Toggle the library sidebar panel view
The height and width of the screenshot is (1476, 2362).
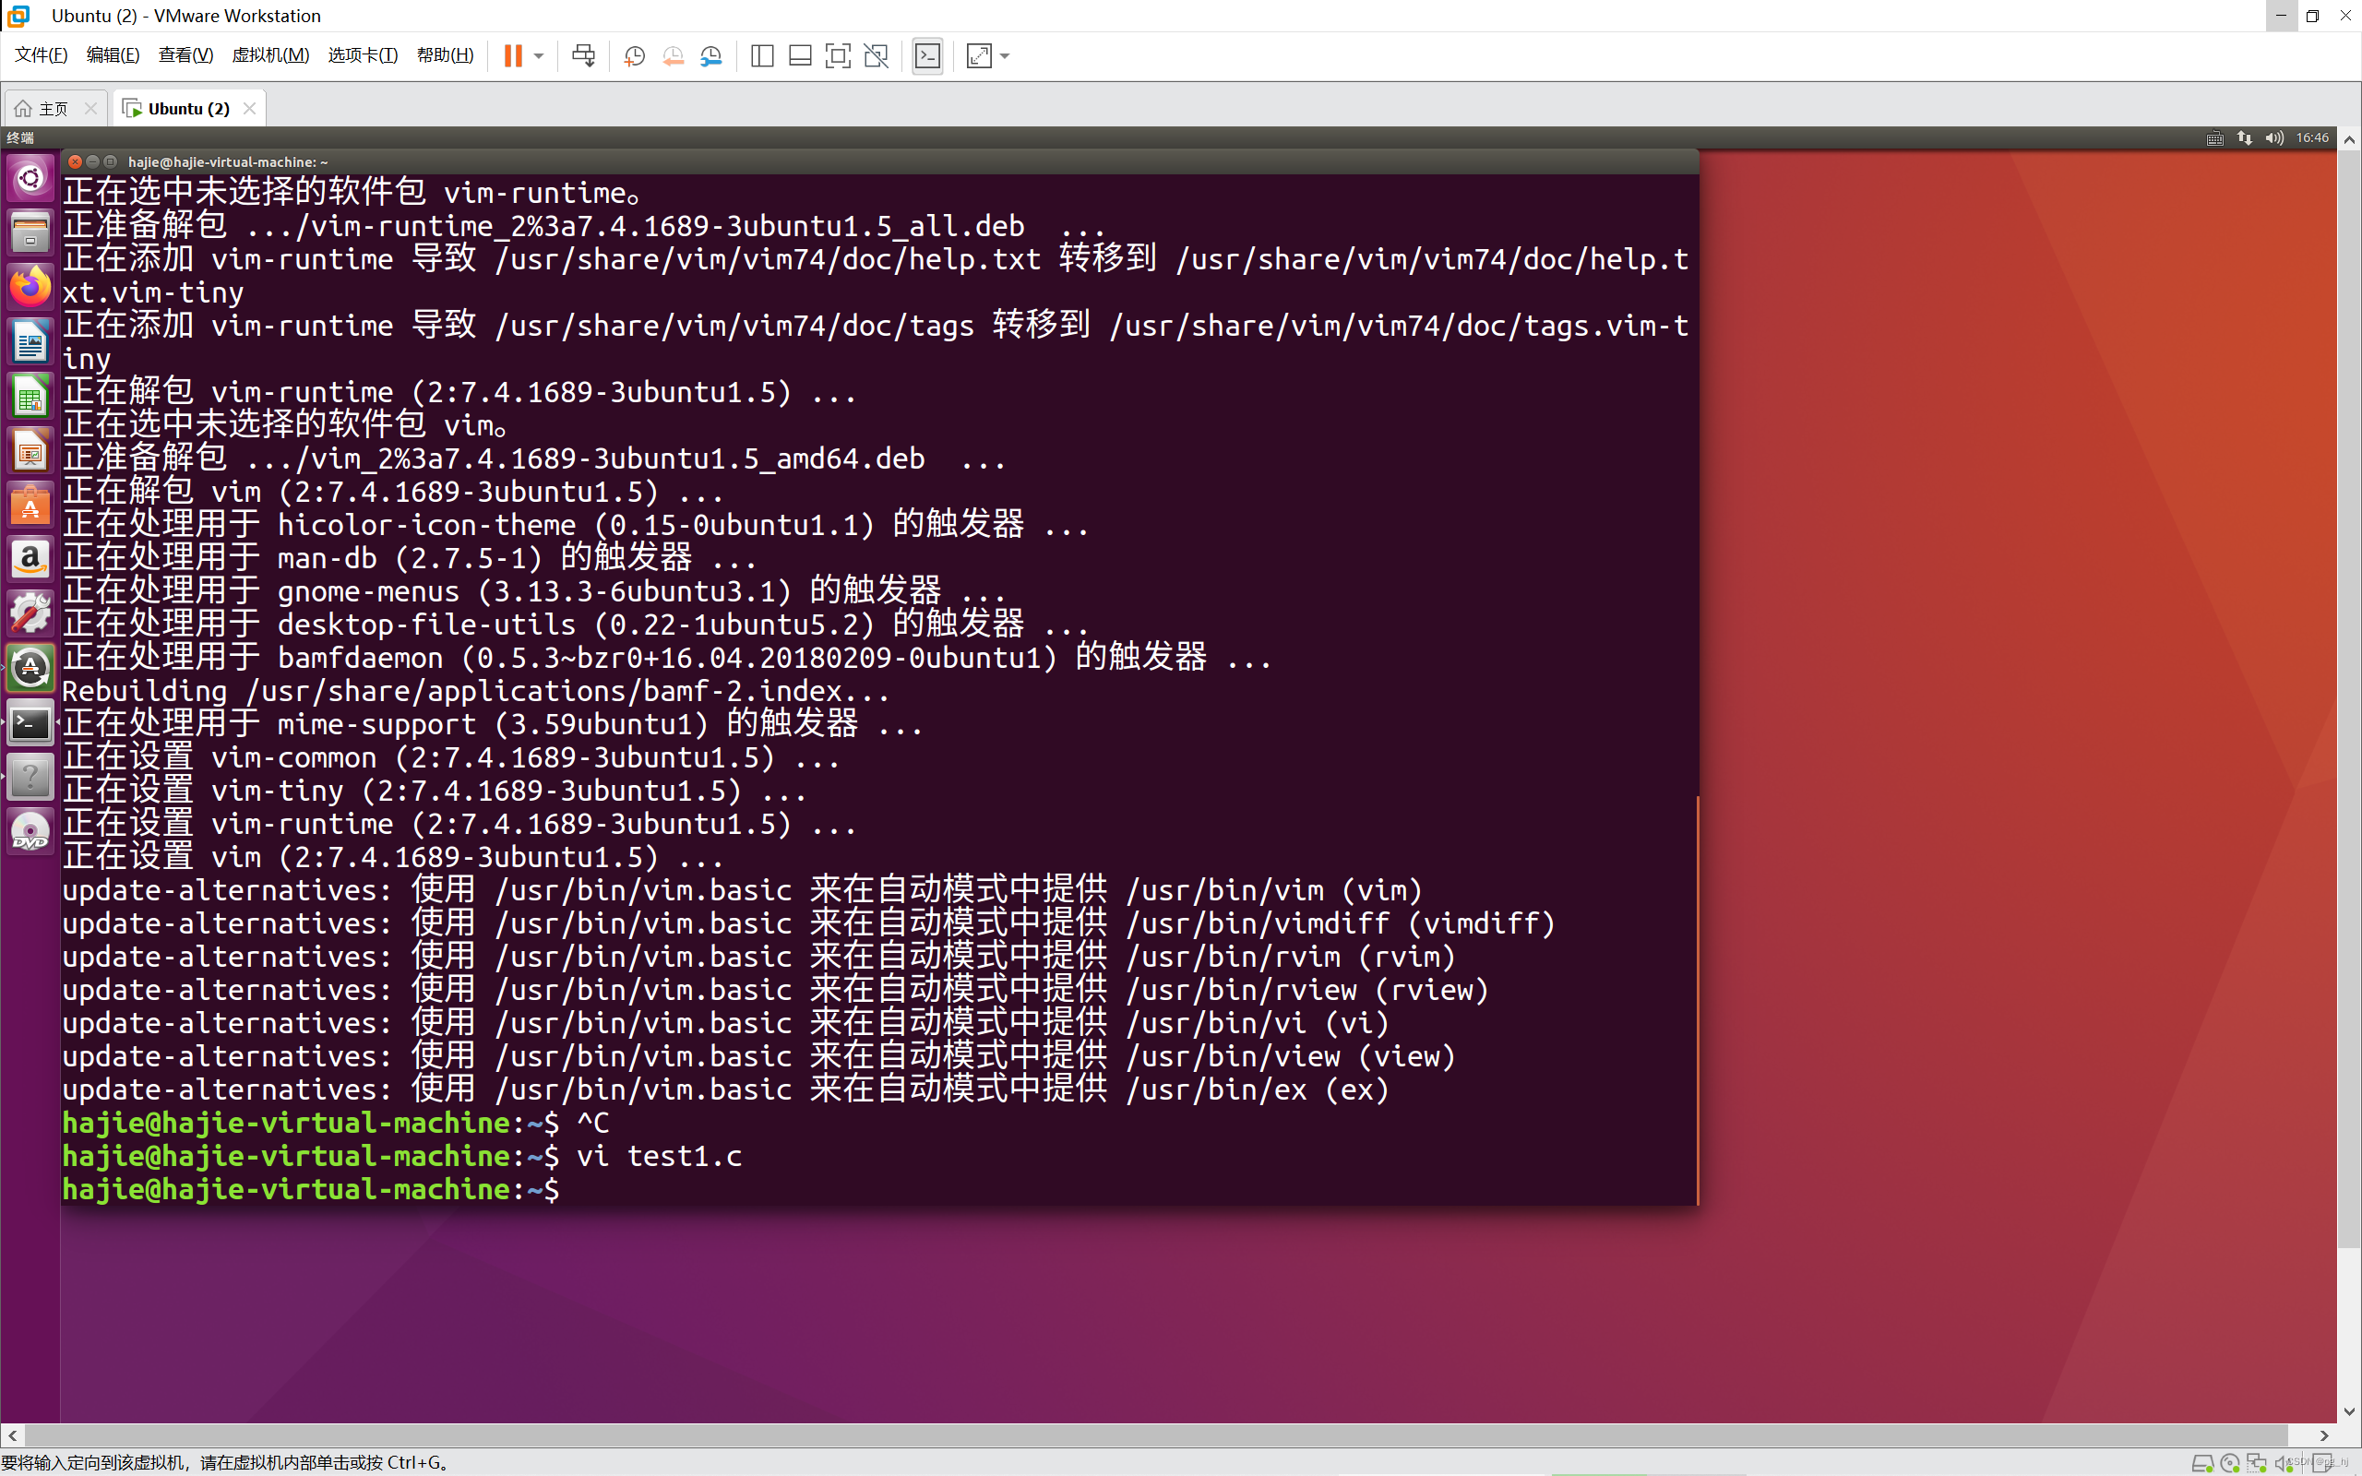(762, 55)
